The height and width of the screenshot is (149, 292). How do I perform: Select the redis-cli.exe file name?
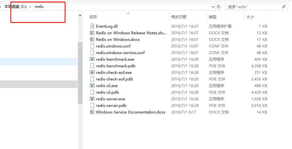coord(107,86)
